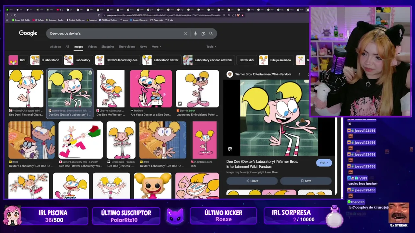Open Heroes Wiki Fandom Dee Dee image
Screen dimensions: 415x233
tap(121, 140)
